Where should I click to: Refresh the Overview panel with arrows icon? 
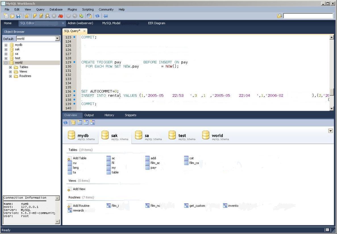[x=66, y=123]
